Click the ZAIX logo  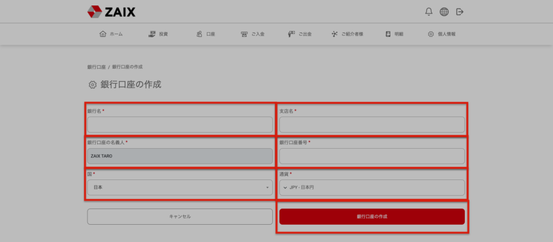click(111, 11)
